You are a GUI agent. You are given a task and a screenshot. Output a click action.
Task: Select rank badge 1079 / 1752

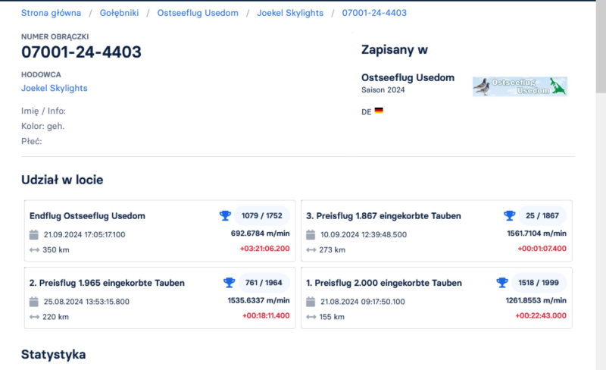(x=261, y=216)
